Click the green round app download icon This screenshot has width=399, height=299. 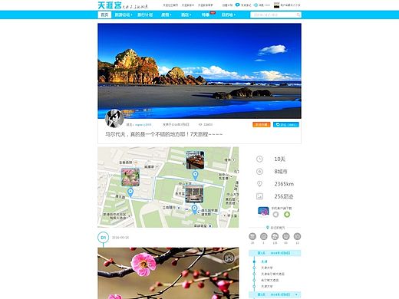287,215
